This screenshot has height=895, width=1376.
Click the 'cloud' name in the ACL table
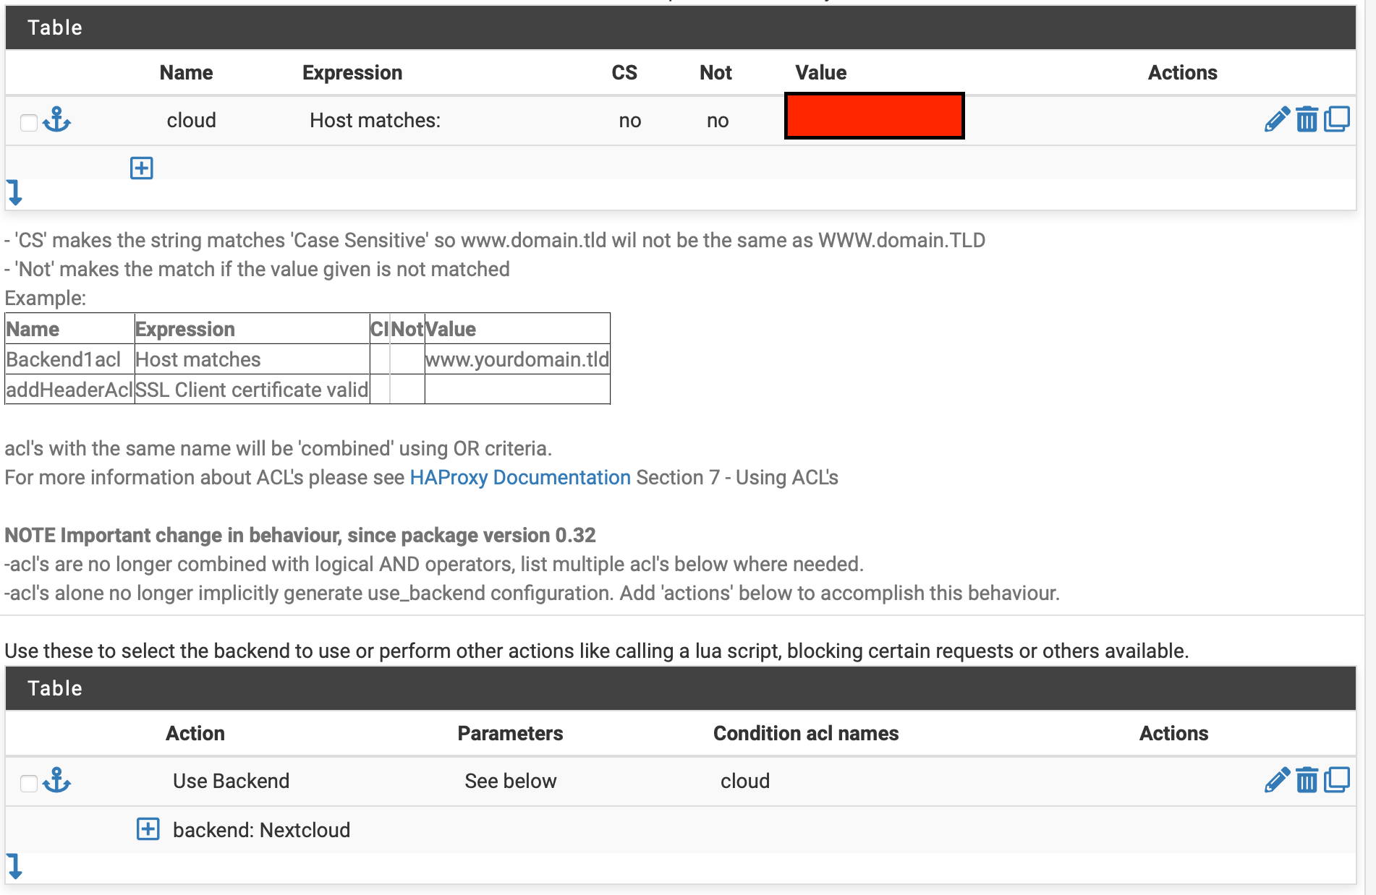(x=191, y=120)
